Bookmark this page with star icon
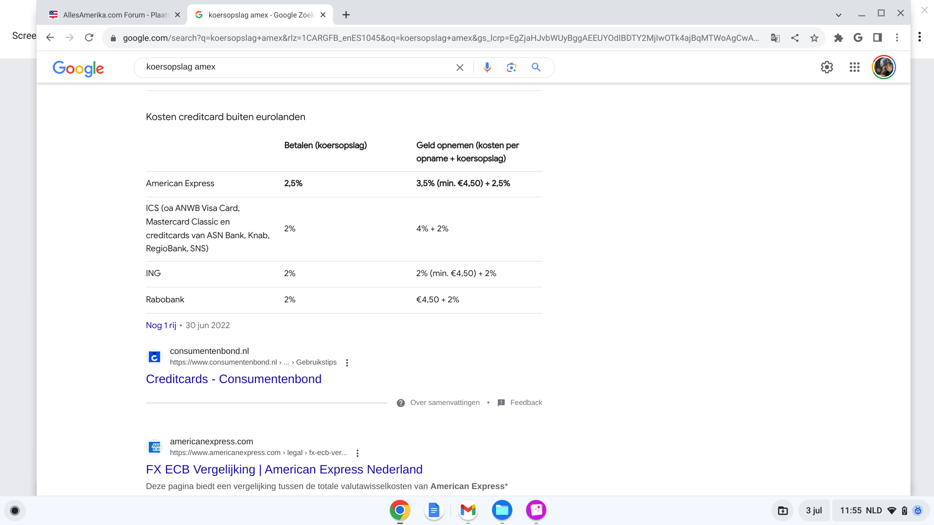The height and width of the screenshot is (525, 934). [814, 38]
